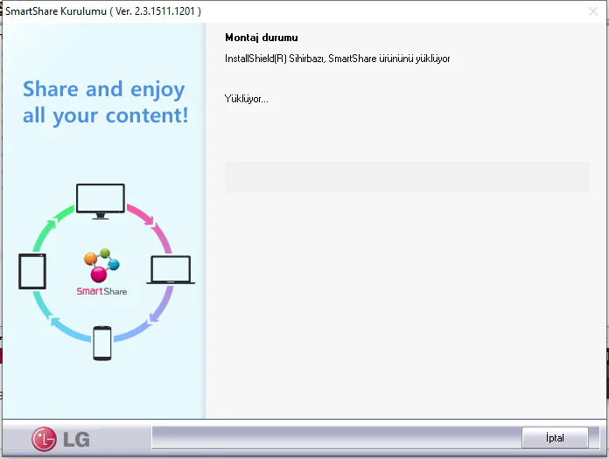
Task: Click the Yüklüyor... status text
Action: [x=246, y=99]
